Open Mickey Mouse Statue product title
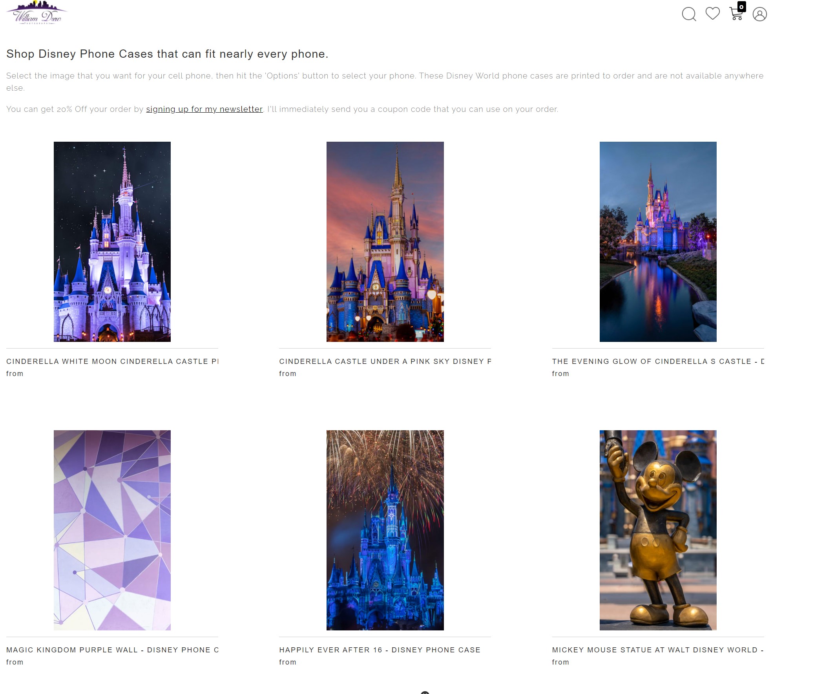814x694 pixels. point(658,650)
